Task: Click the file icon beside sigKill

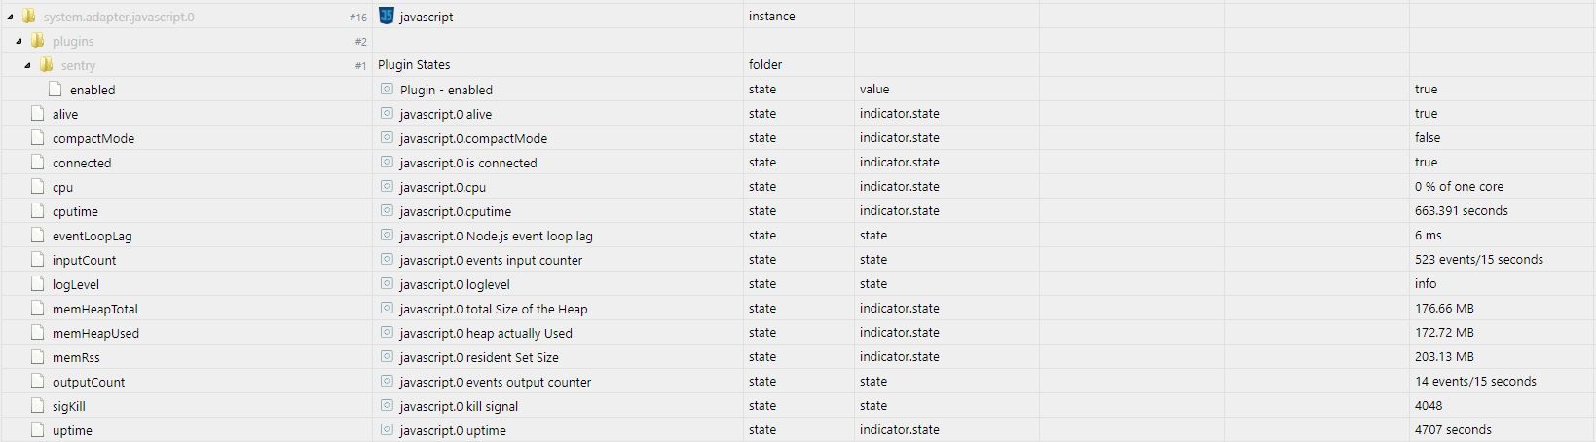Action: click(x=38, y=406)
